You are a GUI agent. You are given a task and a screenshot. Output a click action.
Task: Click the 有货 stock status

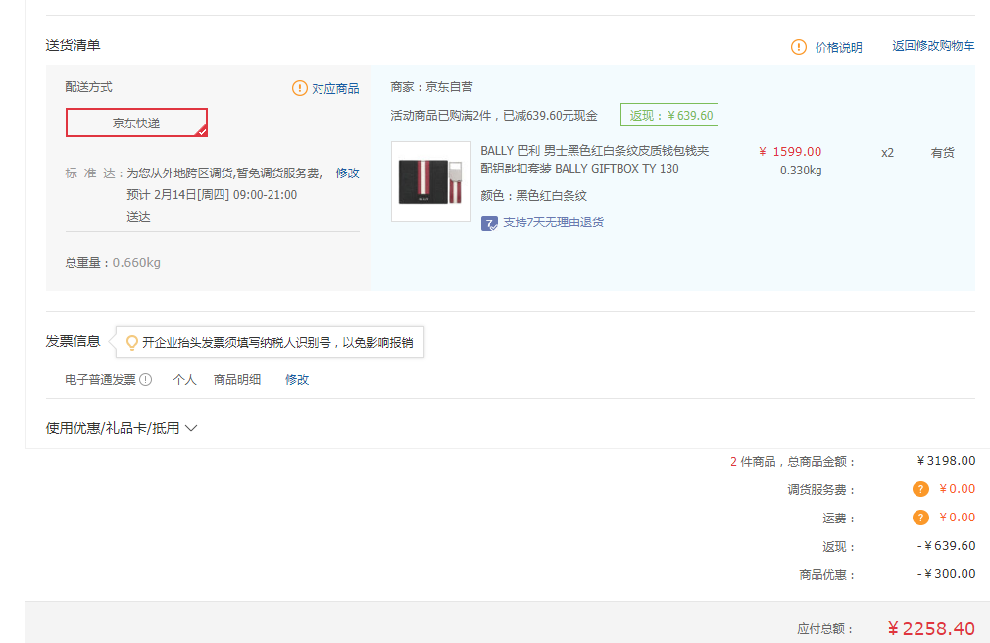click(942, 153)
